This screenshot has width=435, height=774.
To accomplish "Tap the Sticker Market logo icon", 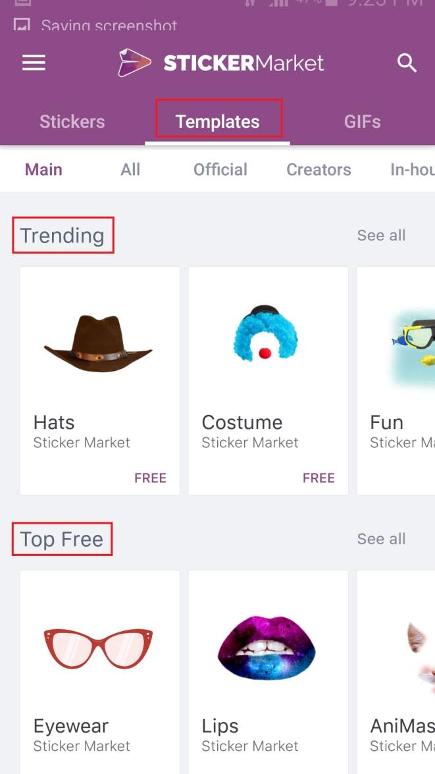I will [x=134, y=63].
